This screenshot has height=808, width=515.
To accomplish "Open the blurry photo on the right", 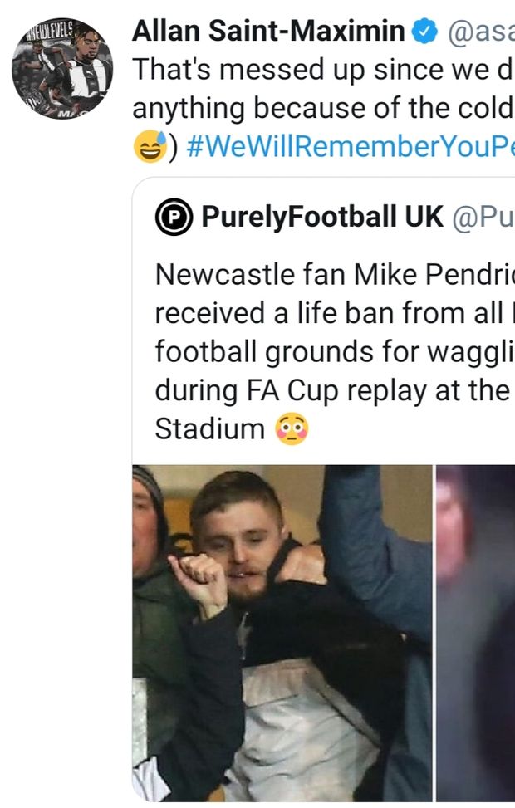I will [475, 631].
